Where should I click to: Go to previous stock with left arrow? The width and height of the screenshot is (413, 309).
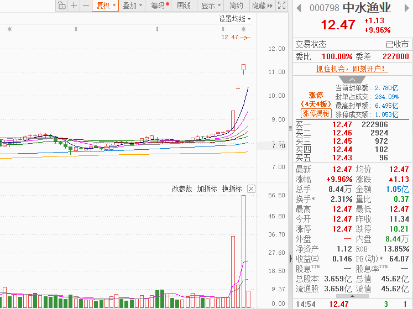point(299,8)
